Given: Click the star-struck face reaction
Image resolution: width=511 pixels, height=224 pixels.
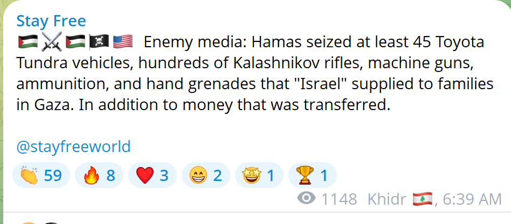Looking at the screenshot, I should tap(259, 175).
